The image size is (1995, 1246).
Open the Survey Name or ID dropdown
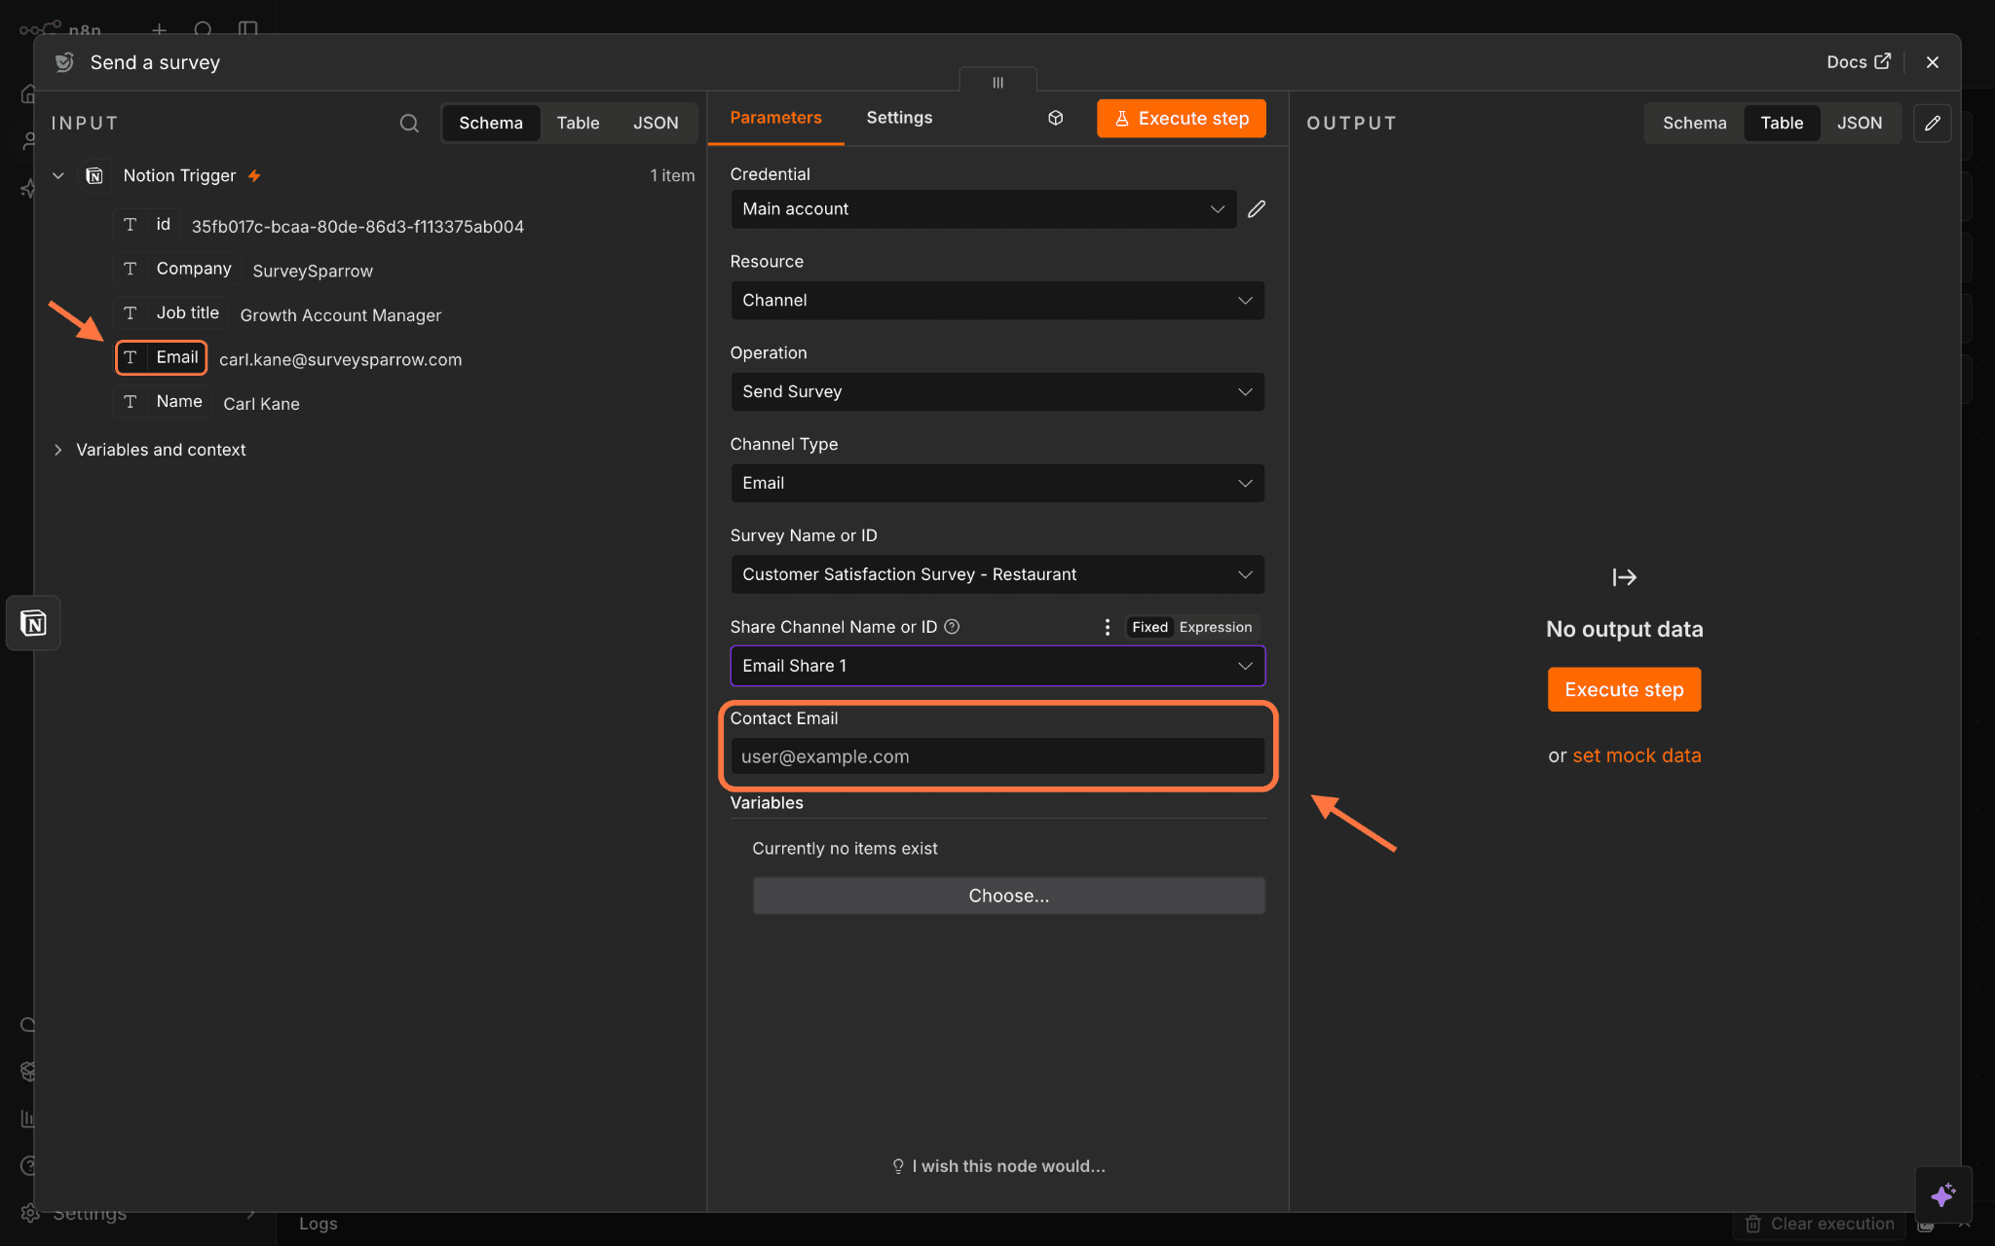coord(997,575)
